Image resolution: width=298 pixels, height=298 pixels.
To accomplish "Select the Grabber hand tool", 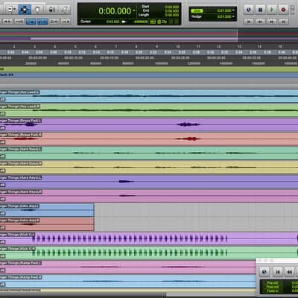I will coord(37,10).
